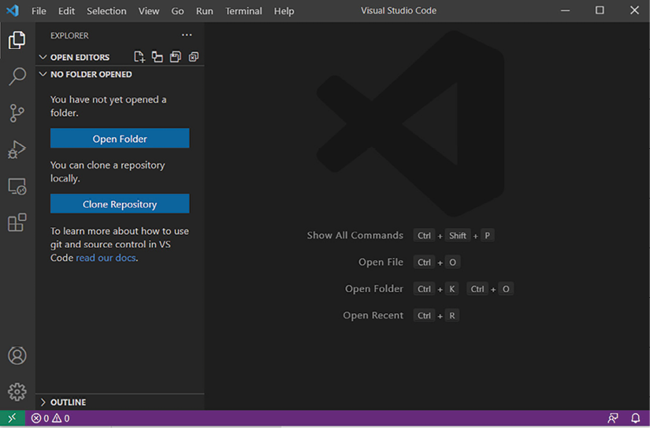Click the Close All Editors icon

194,57
